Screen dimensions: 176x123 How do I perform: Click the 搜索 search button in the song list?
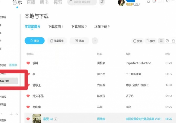click(x=138, y=41)
